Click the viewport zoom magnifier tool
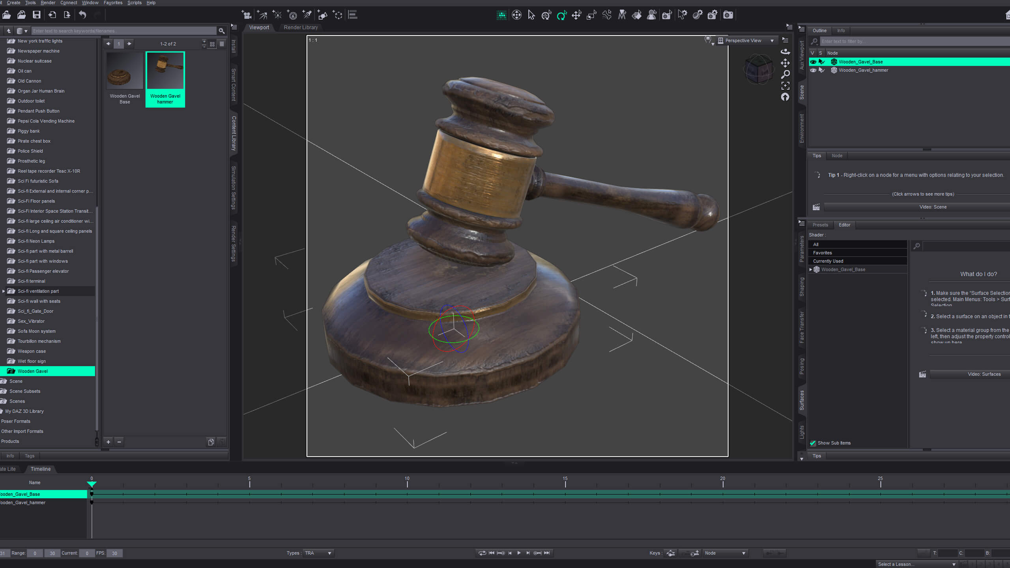The height and width of the screenshot is (568, 1010). [x=785, y=74]
